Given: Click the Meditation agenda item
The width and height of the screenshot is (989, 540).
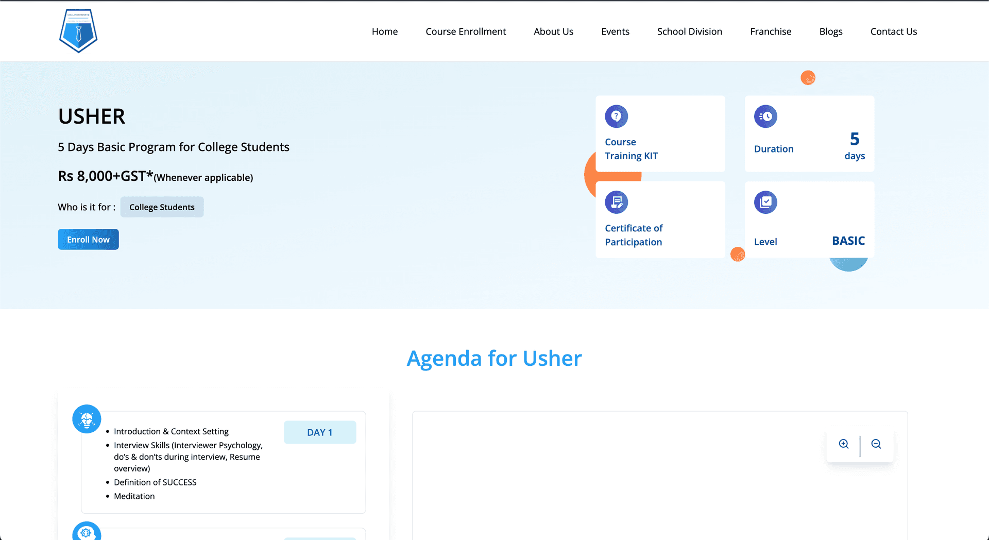Looking at the screenshot, I should click(x=134, y=496).
